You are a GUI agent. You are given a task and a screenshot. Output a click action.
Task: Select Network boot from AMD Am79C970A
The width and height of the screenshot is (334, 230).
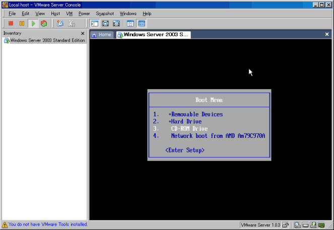[218, 136]
